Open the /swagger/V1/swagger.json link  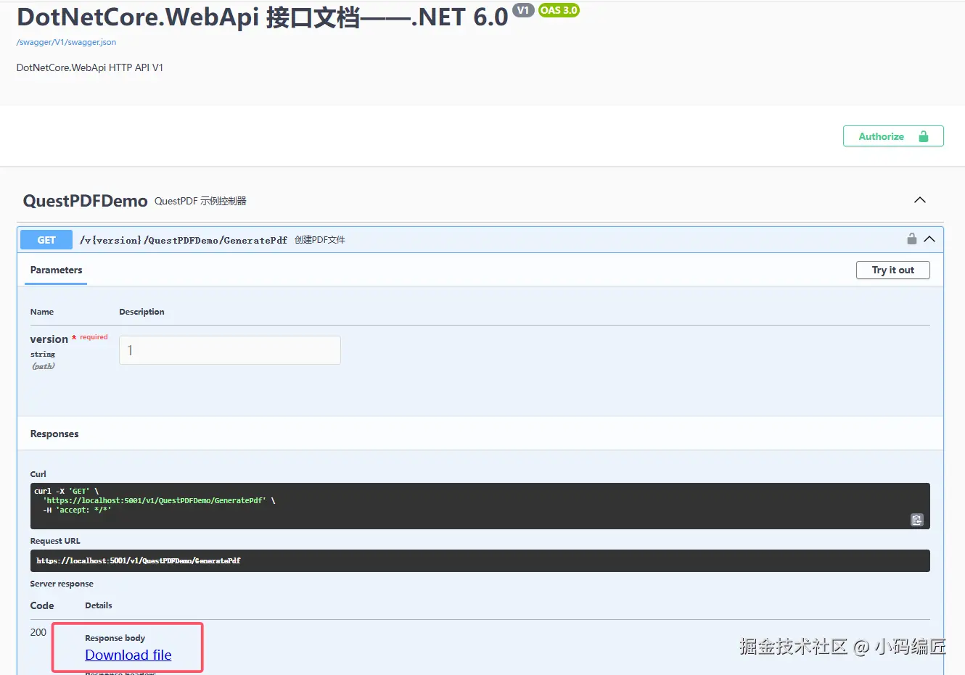point(66,42)
